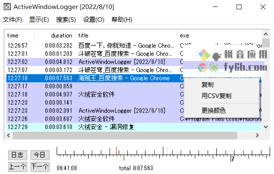Click the hour 7 mark on the timeline
The image size is (274, 174).
(233, 159)
